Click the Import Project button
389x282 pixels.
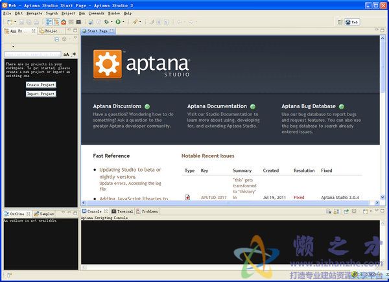click(x=41, y=94)
